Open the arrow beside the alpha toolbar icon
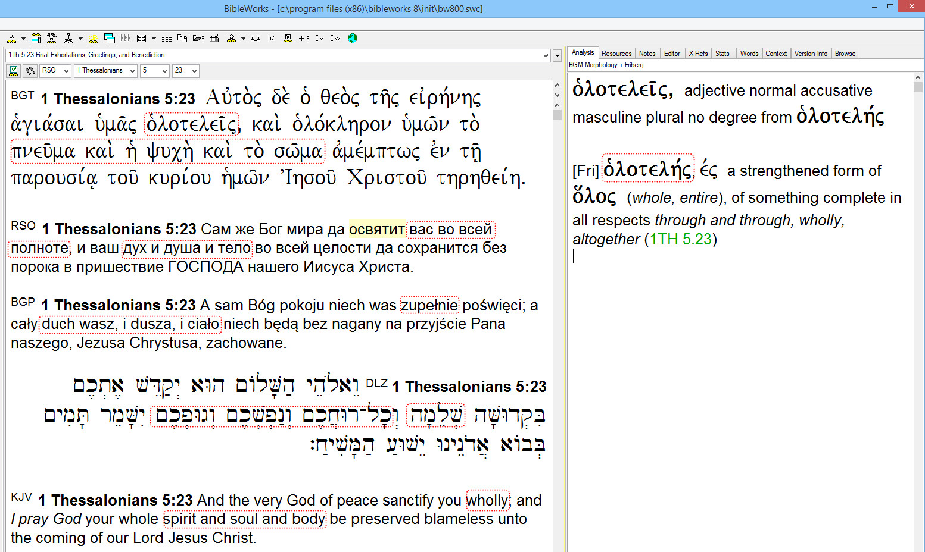 23,39
